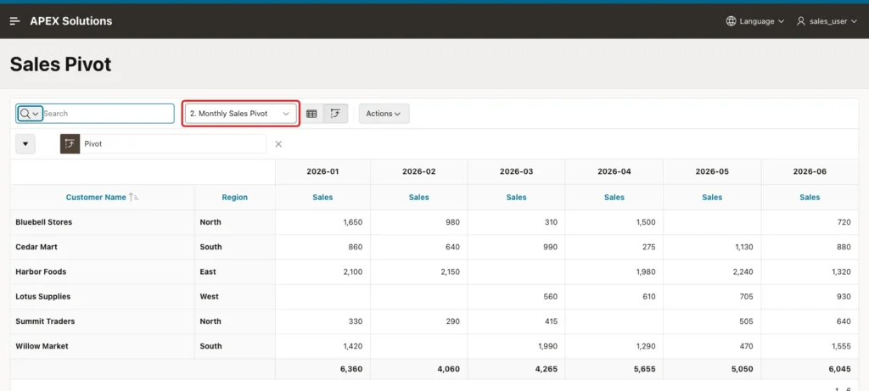This screenshot has height=391, width=869.
Task: Select the 2026-03 month header
Action: pos(517,171)
